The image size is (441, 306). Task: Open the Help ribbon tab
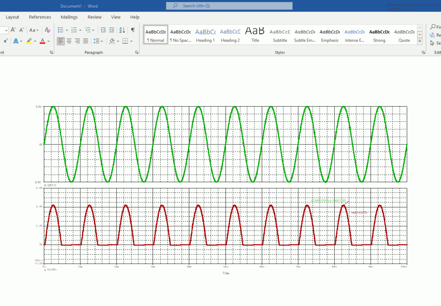135,17
